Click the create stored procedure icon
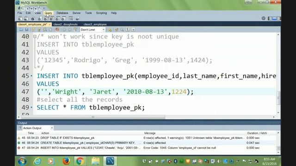Viewport: 296px width, 166px height. 58,18
